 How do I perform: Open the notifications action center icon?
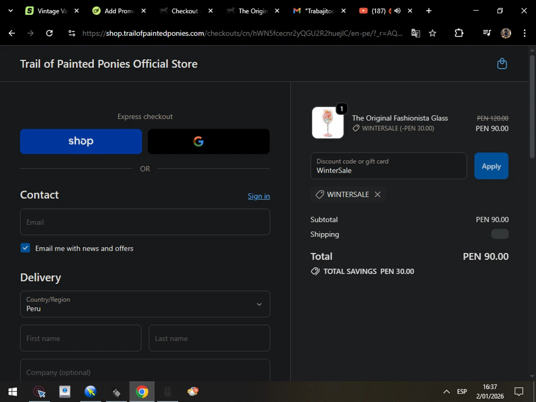tap(519, 392)
